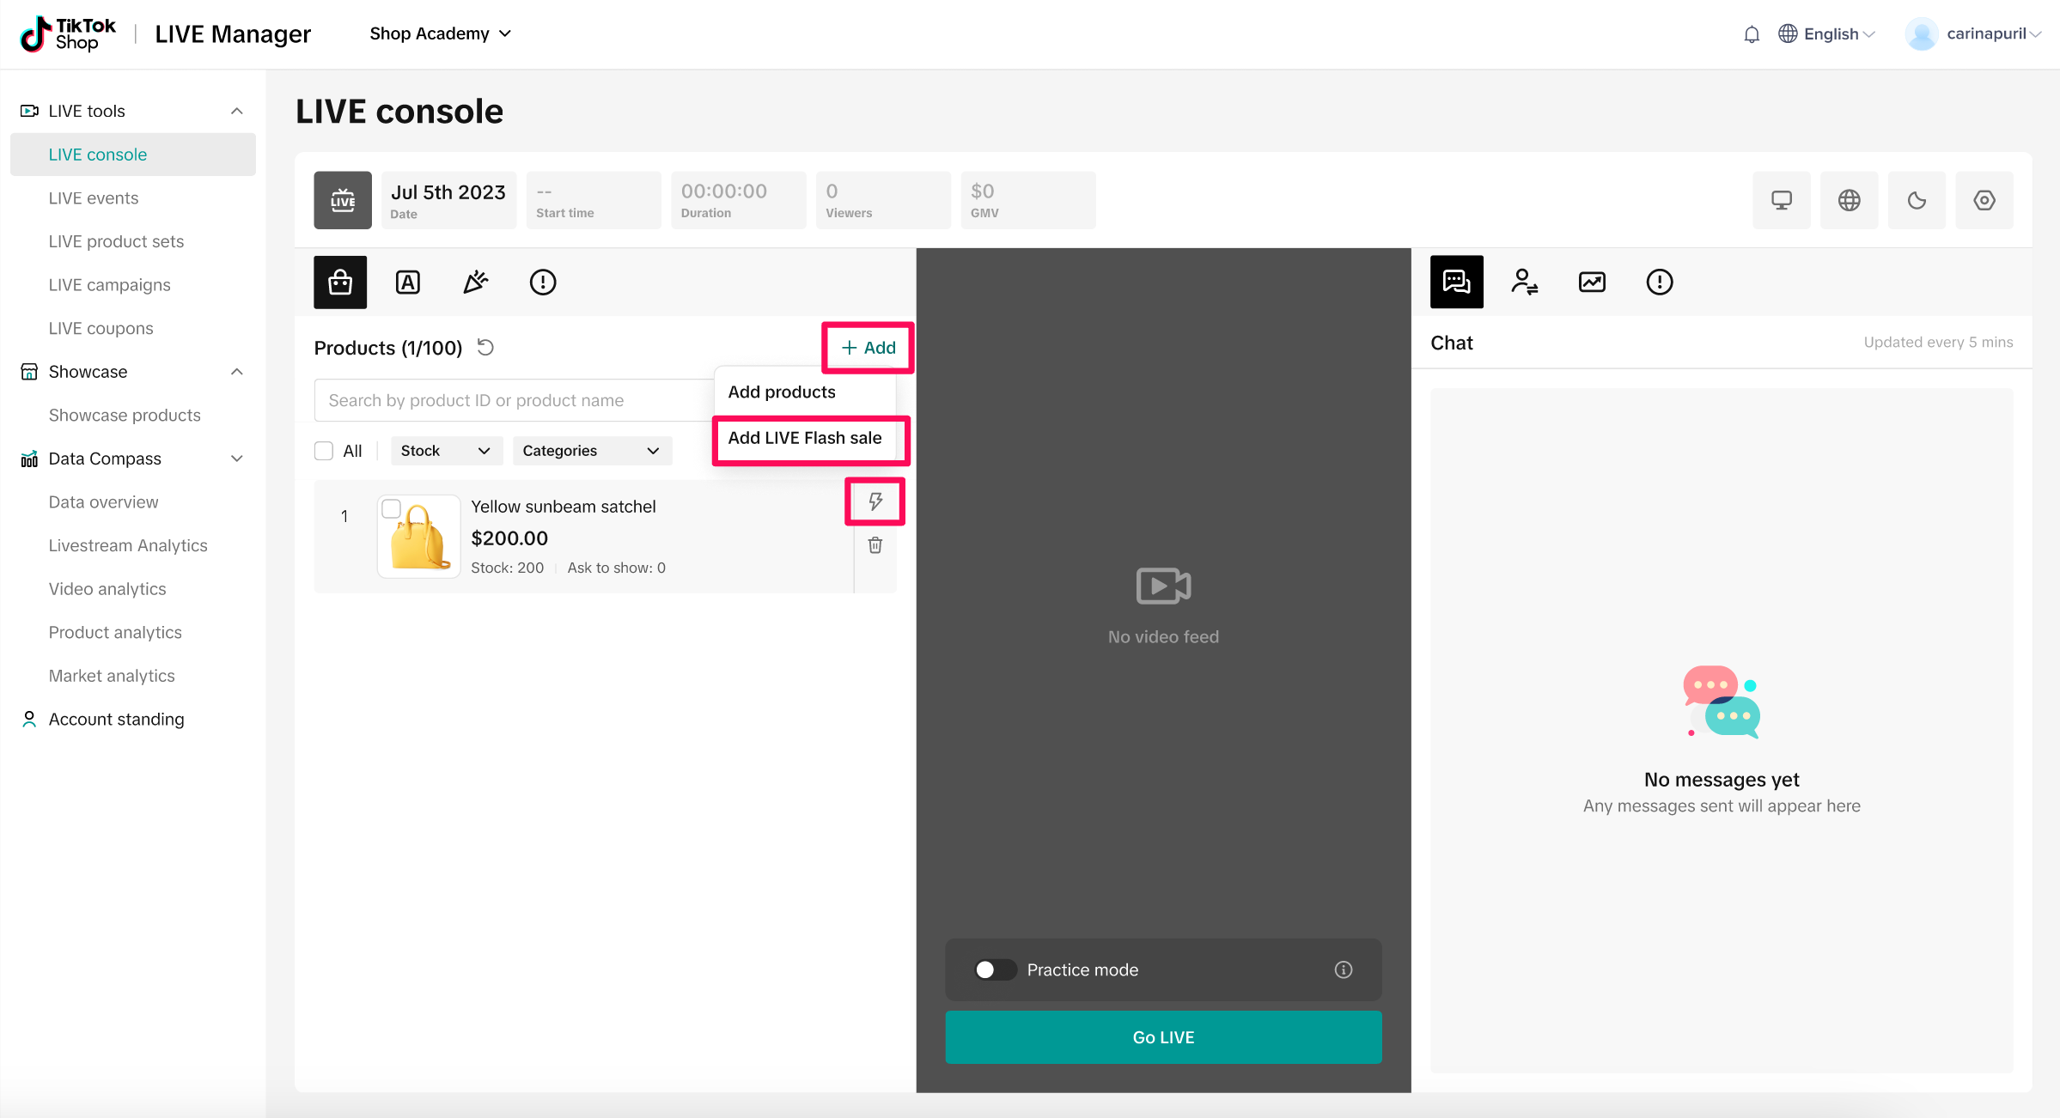
Task: Toggle dark mode moon icon
Action: (1917, 200)
